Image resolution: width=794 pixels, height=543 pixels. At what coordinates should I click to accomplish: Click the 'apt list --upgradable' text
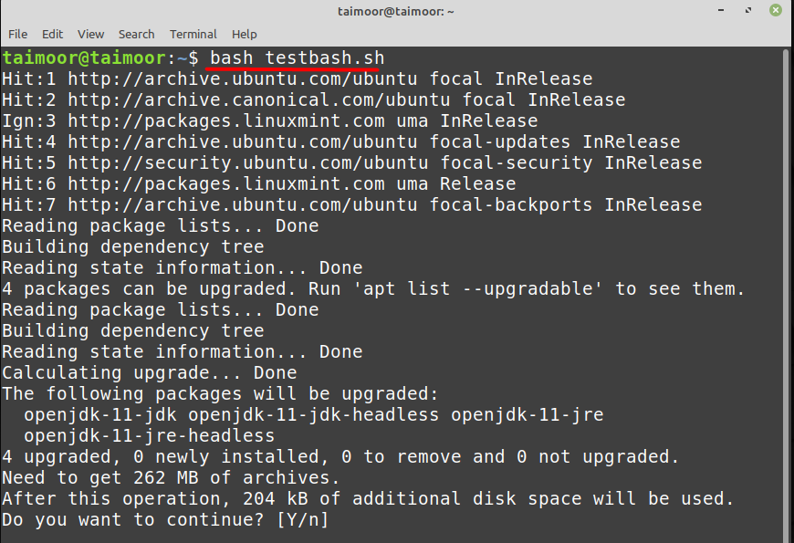coord(477,288)
